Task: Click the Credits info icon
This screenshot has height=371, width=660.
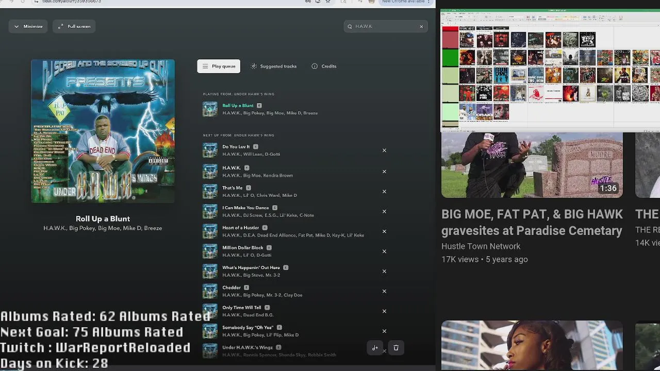Action: coord(315,66)
